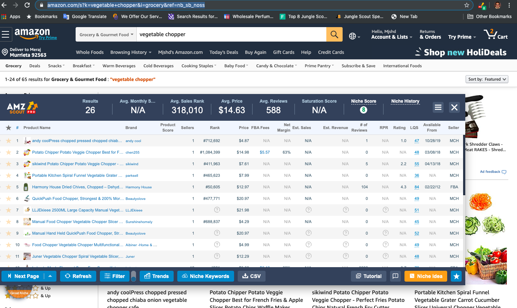Screen dimensions: 517x308
Task: Star the Juner Vegetable Chopper row
Action: pos(8,256)
